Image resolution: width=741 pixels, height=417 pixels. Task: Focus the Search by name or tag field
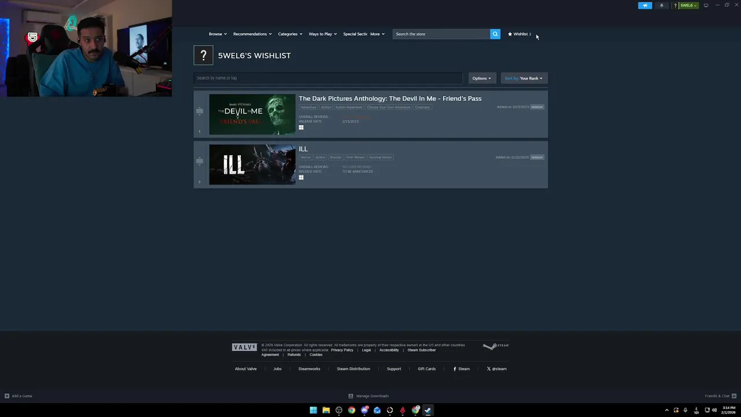pos(328,78)
